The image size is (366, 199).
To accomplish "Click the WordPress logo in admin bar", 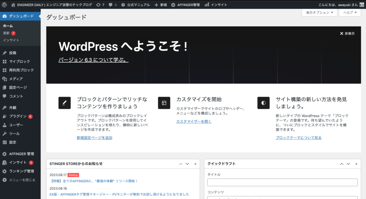I will coord(4,5).
